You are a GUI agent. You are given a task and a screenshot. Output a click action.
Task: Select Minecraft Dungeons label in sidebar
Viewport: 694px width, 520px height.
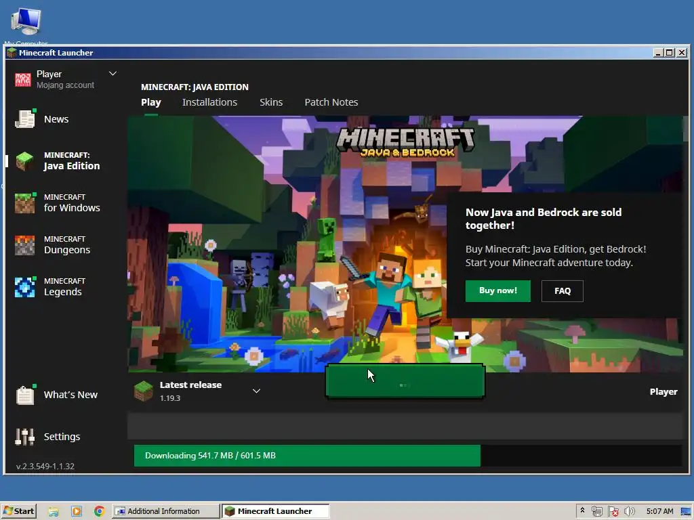point(67,245)
